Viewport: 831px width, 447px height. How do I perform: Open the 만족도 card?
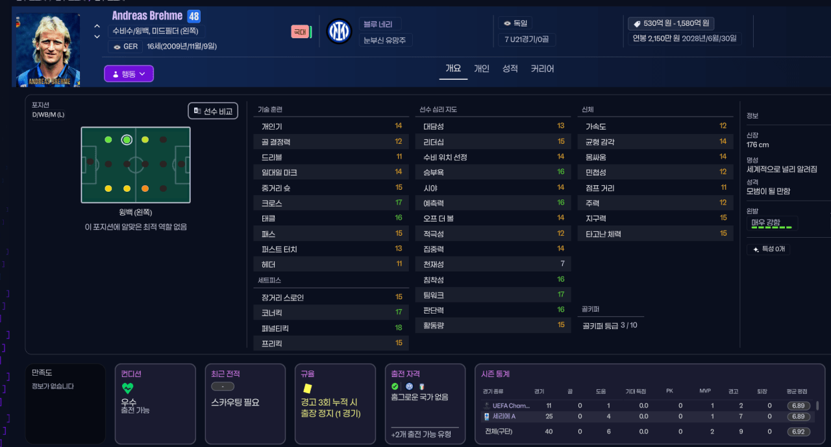(65, 404)
